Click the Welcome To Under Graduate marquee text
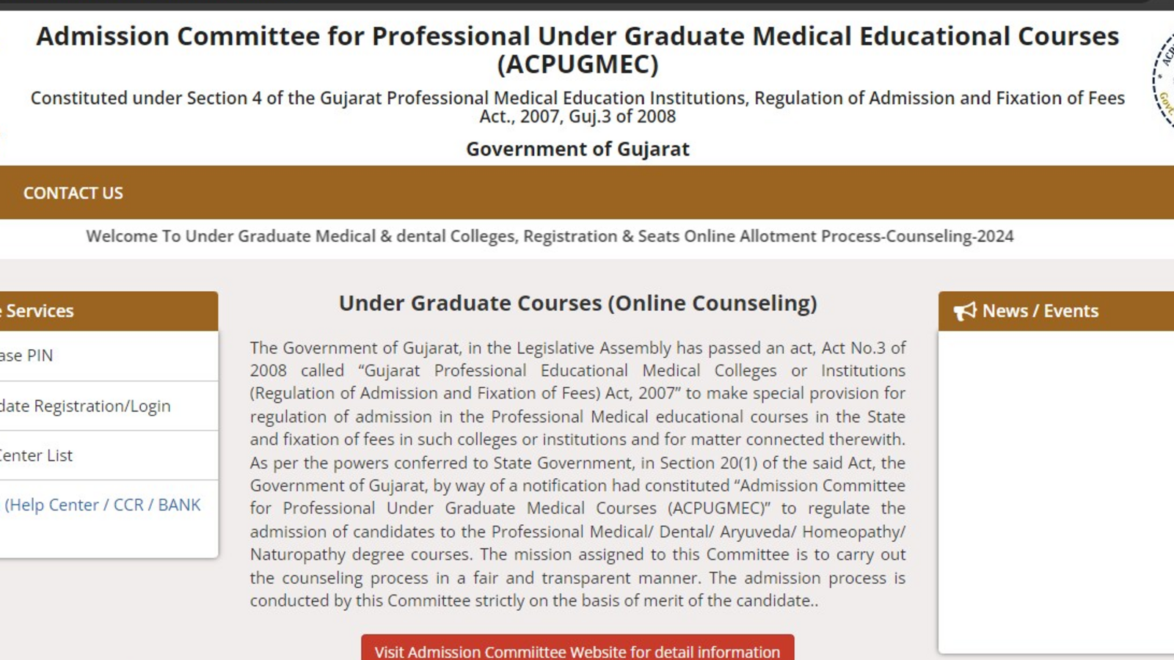Image resolution: width=1174 pixels, height=660 pixels. [550, 236]
